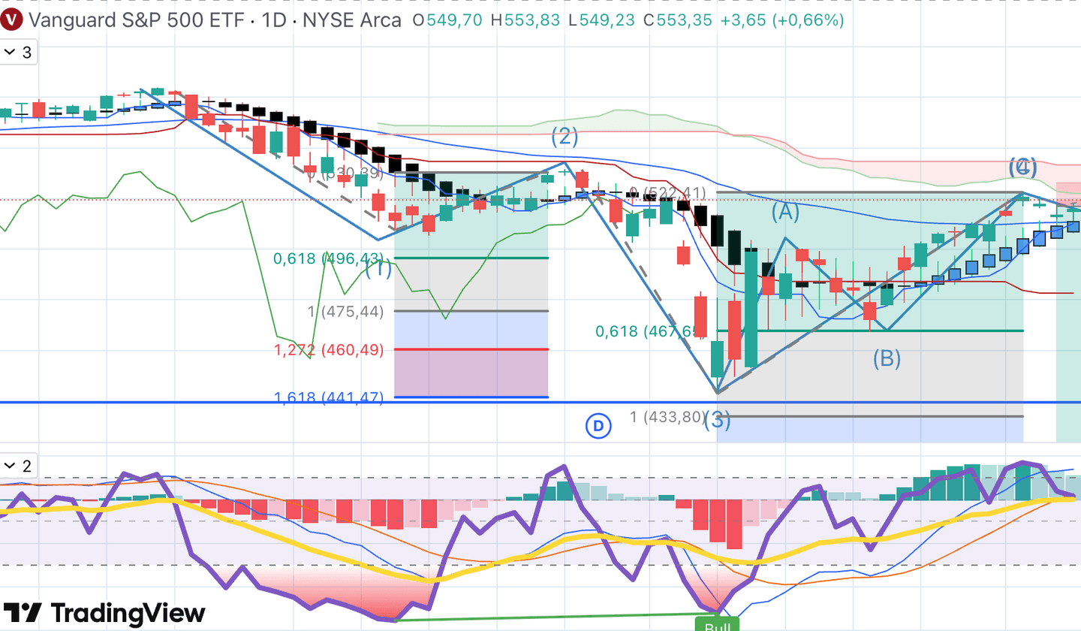Select the (B) Elliott wave label
This screenshot has width=1081, height=631.
coord(887,358)
